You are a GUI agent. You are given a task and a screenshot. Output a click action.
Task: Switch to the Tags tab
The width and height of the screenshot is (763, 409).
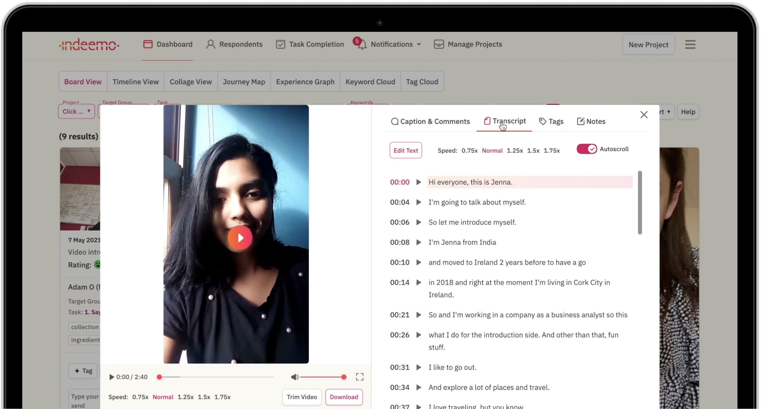(x=551, y=121)
